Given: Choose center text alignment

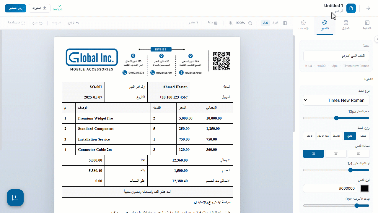Looking at the screenshot, I should (x=336, y=154).
